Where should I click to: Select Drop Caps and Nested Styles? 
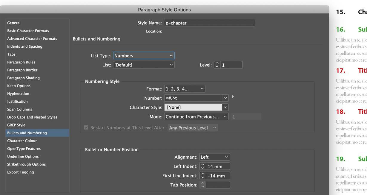33,117
